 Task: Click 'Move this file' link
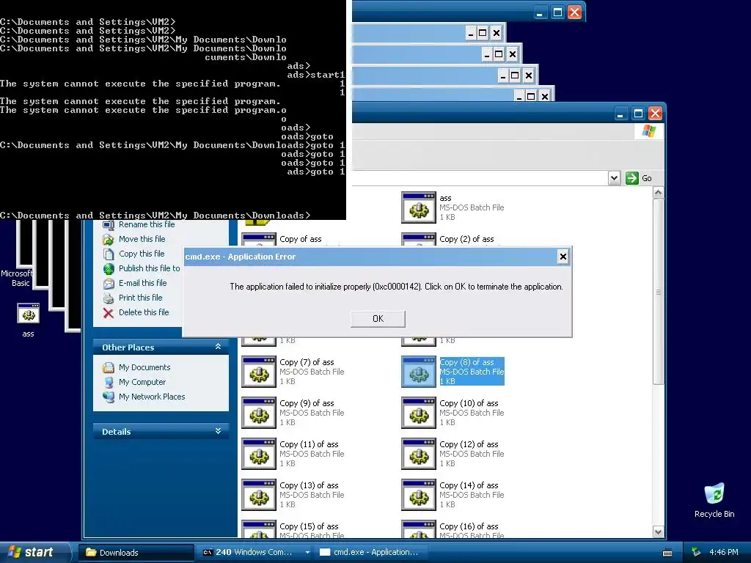click(x=142, y=239)
